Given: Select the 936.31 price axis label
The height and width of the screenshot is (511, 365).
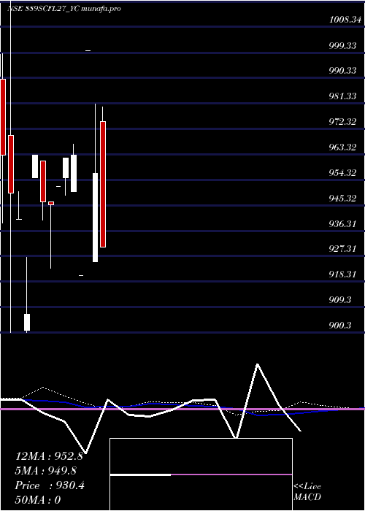Looking at the screenshot, I should tap(342, 223).
